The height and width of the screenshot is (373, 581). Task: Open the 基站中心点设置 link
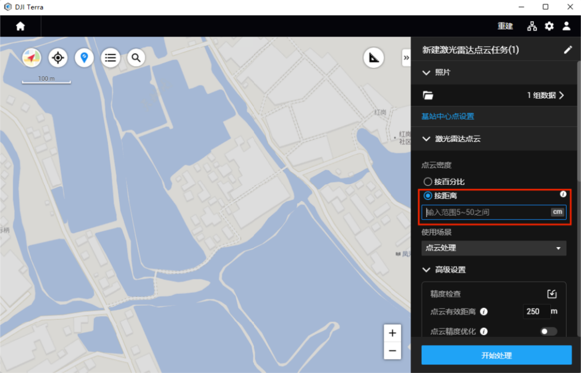[x=448, y=116]
